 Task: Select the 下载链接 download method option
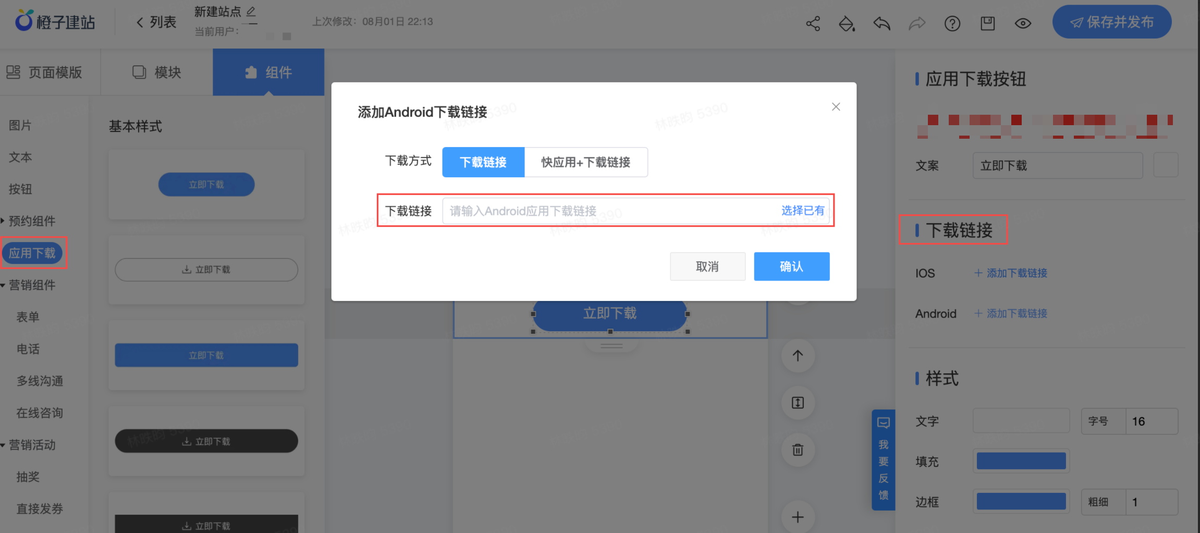pyautogui.click(x=483, y=162)
